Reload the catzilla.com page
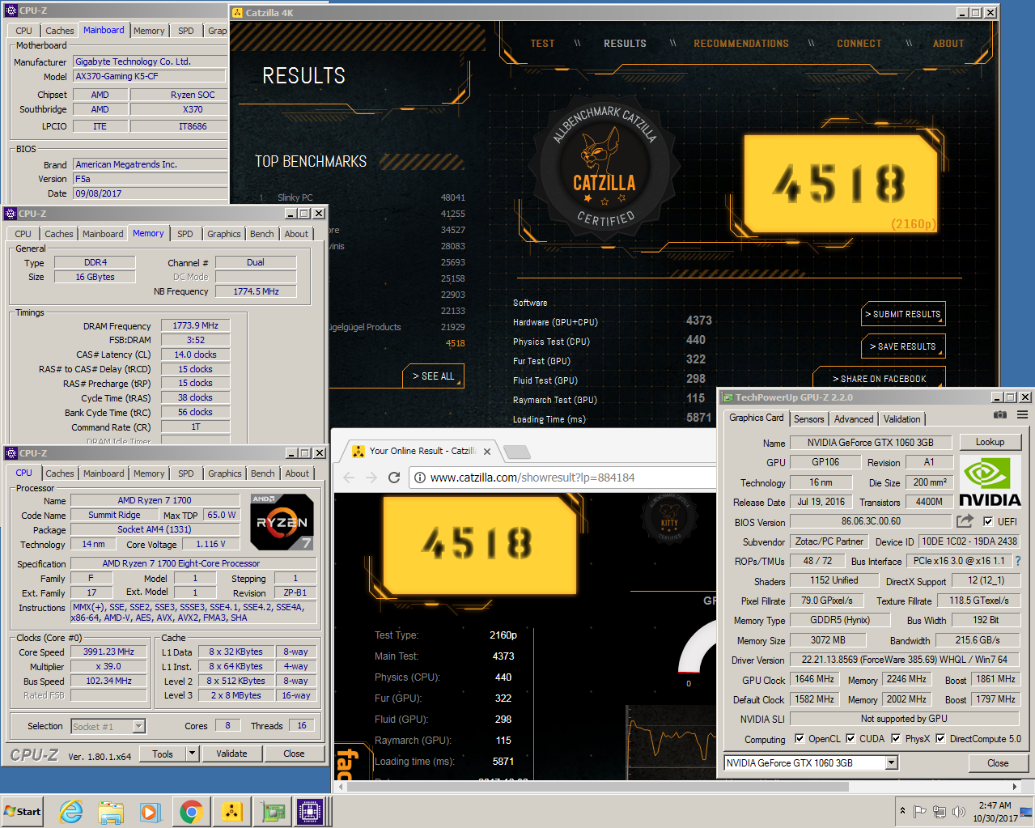Viewport: 1035px width, 828px height. (x=394, y=478)
